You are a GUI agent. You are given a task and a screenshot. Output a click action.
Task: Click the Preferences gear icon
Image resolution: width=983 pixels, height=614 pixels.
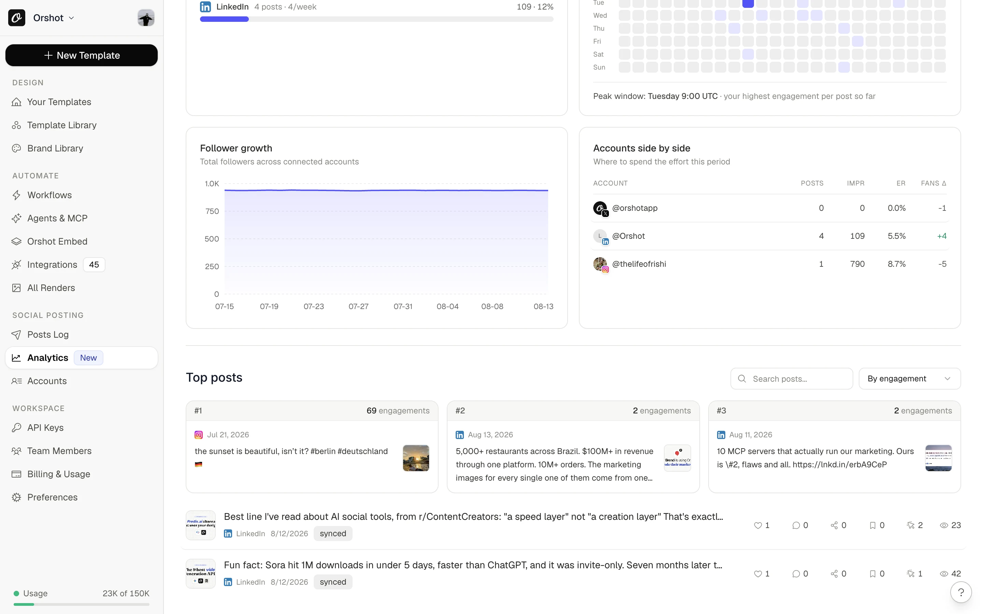click(16, 497)
